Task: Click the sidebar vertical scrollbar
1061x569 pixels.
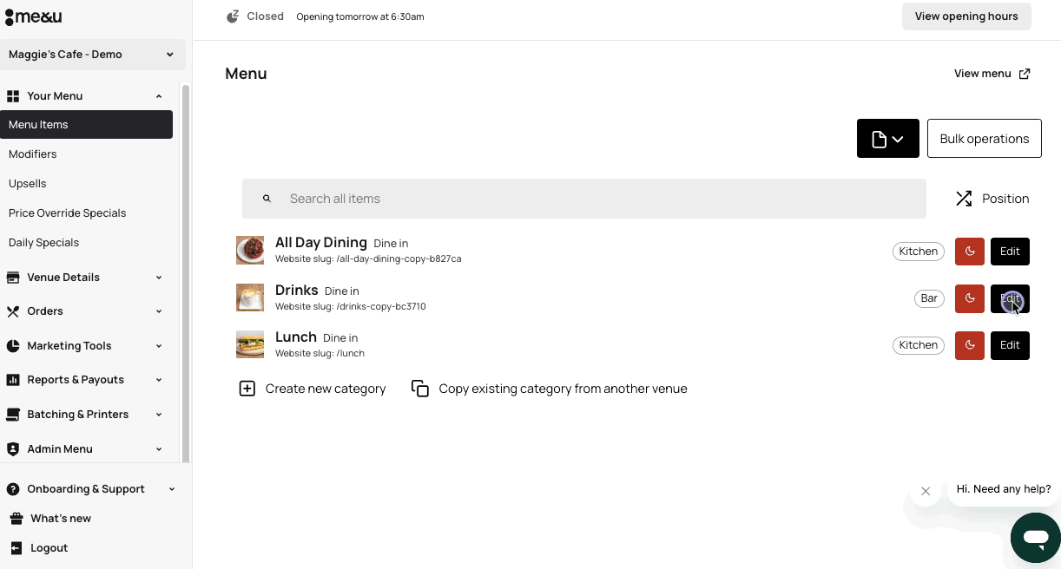Action: (x=186, y=273)
